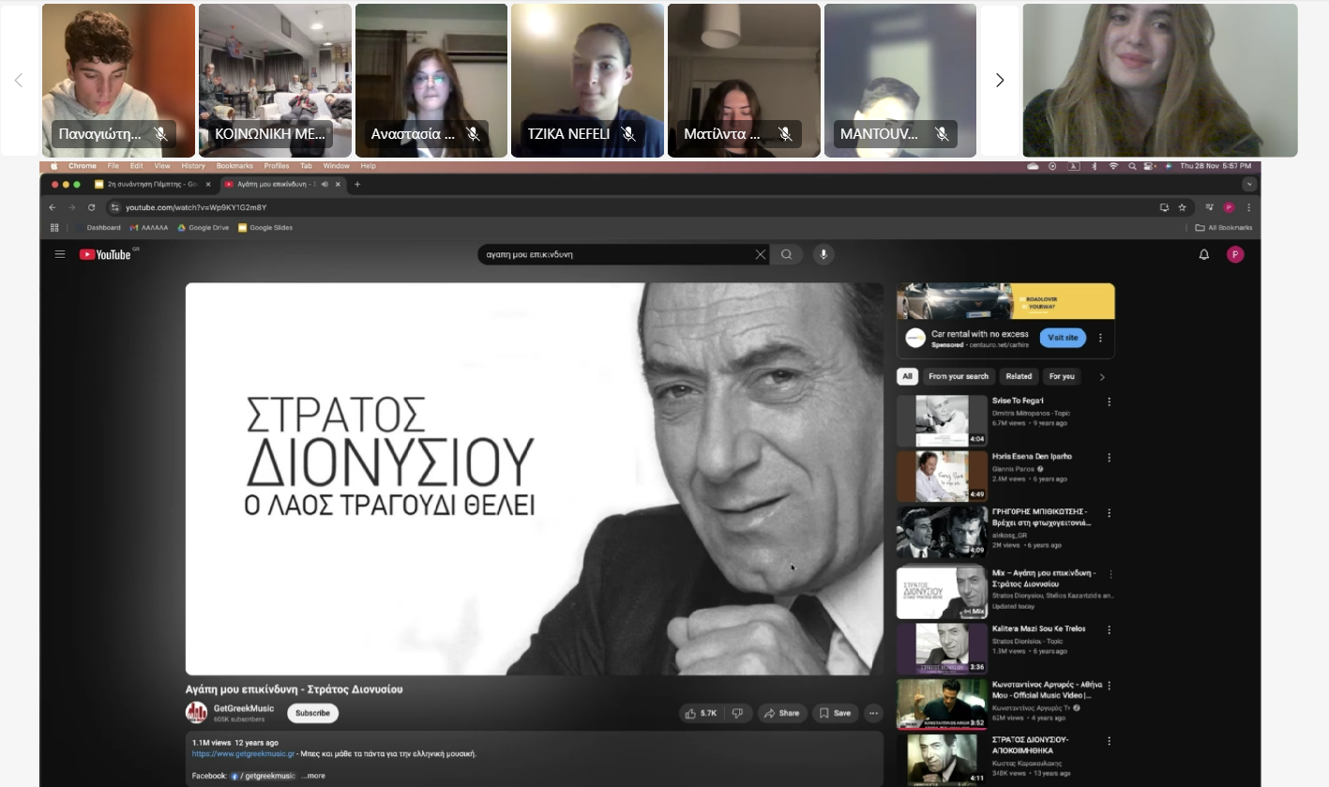Click the YouTube search magnifier button
Screen dimensions: 1329x787
click(x=787, y=254)
